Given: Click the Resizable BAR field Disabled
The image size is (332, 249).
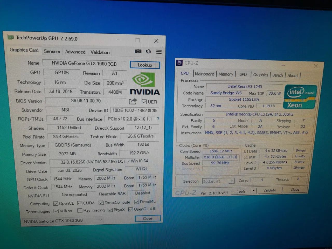Looking at the screenshot, I should tap(143, 193).
